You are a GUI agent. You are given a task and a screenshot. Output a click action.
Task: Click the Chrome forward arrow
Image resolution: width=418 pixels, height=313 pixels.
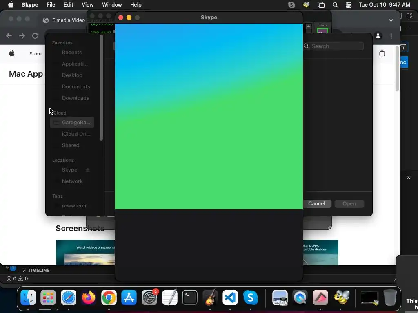point(22,36)
